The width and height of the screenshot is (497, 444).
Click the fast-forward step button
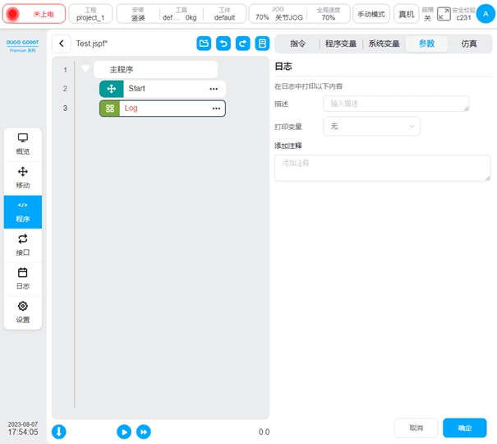pyautogui.click(x=144, y=432)
